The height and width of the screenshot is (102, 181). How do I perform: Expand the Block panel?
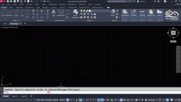click(115, 21)
